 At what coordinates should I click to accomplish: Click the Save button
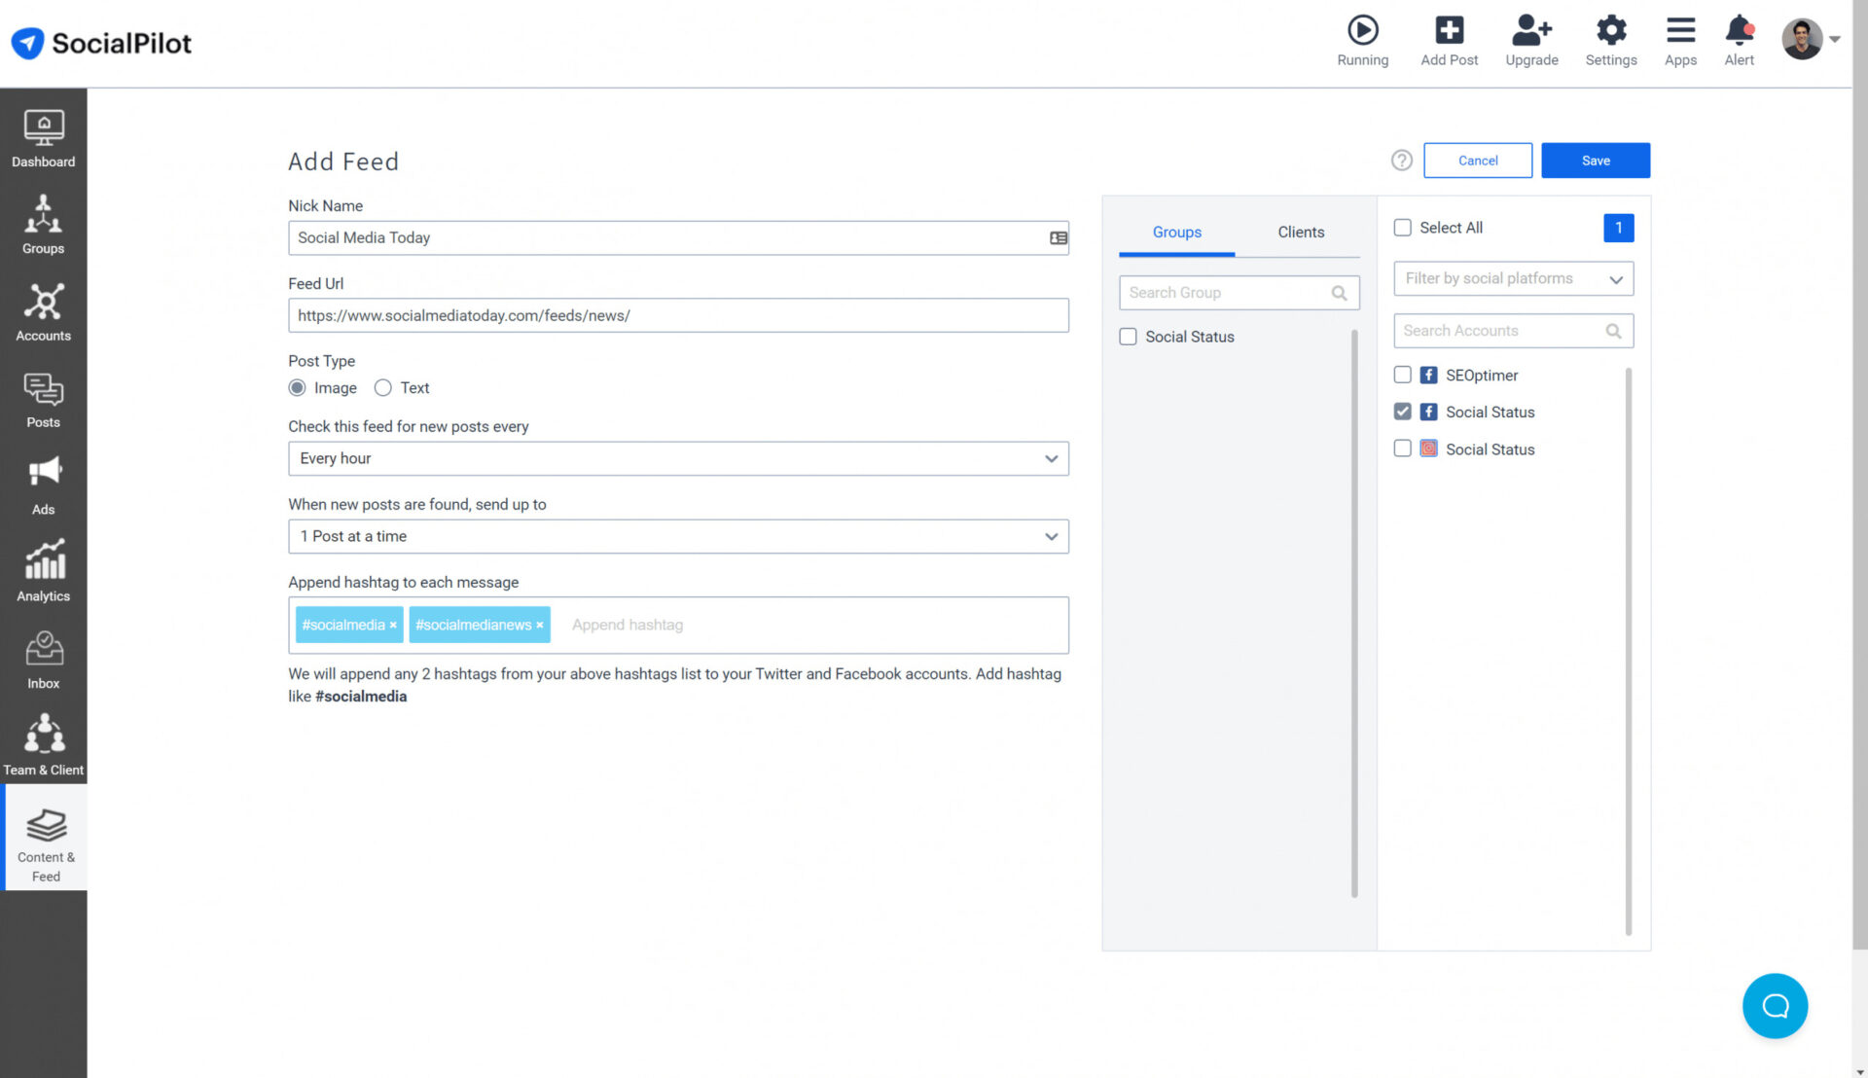1596,161
